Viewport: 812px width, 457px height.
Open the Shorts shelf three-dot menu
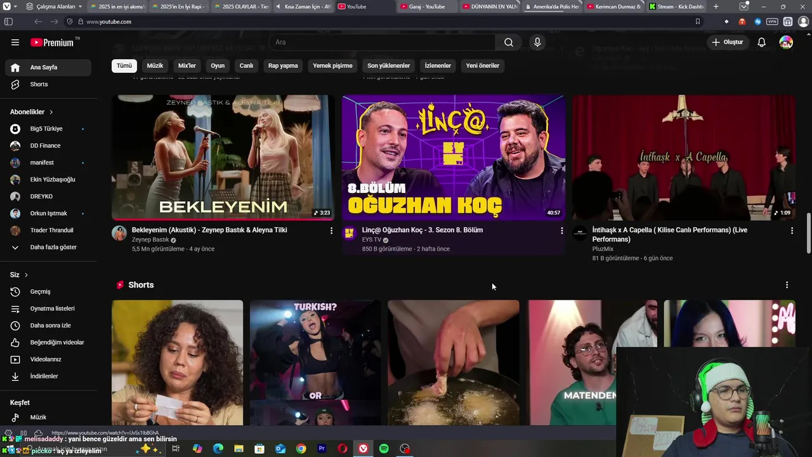tap(787, 285)
